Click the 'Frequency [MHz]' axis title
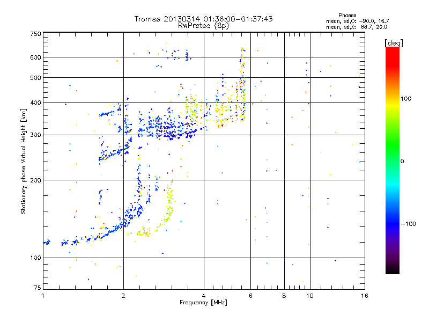This screenshot has height=322, width=429. pos(203,303)
